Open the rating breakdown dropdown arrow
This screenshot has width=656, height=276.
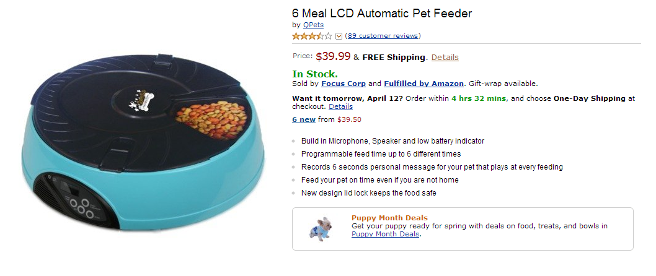[339, 36]
